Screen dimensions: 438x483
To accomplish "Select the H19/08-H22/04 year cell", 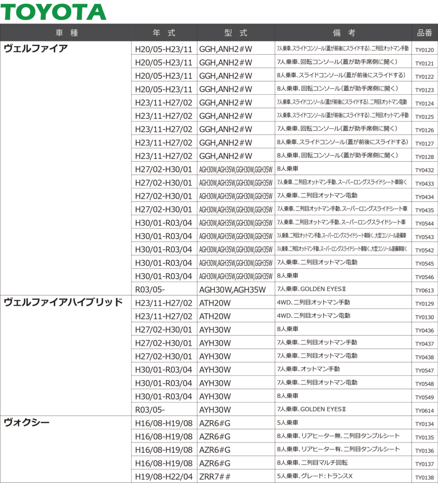I will (164, 477).
